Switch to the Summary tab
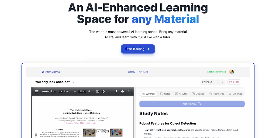Screen dimensions: 276x138 click(x=149, y=94)
